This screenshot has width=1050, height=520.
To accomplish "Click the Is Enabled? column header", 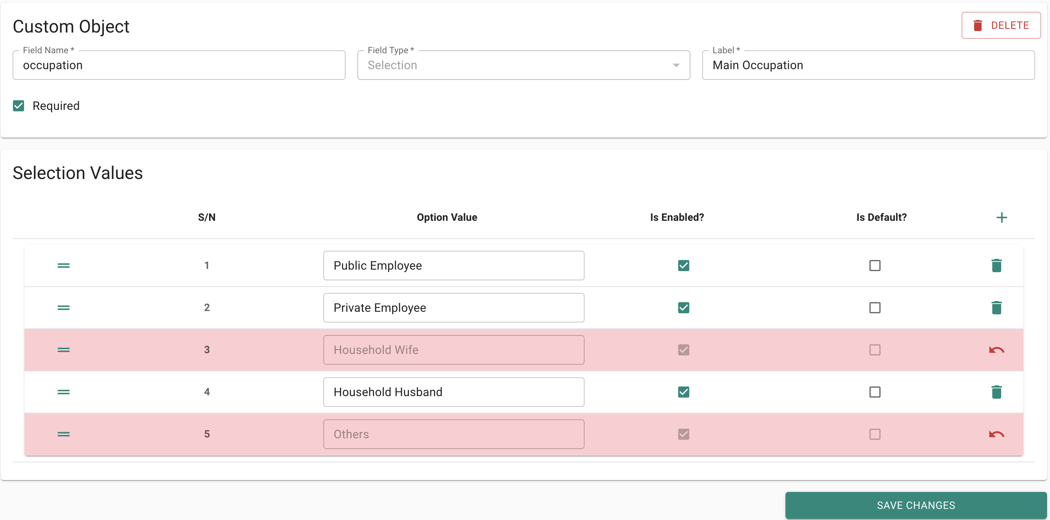I will pyautogui.click(x=677, y=217).
